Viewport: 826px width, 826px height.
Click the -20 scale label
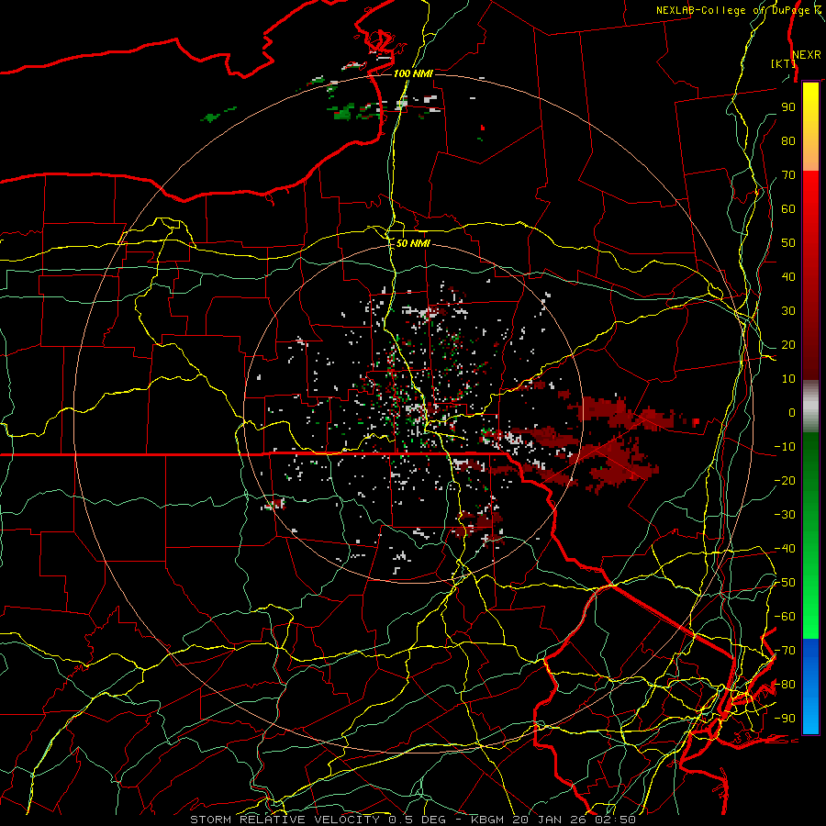[x=785, y=480]
